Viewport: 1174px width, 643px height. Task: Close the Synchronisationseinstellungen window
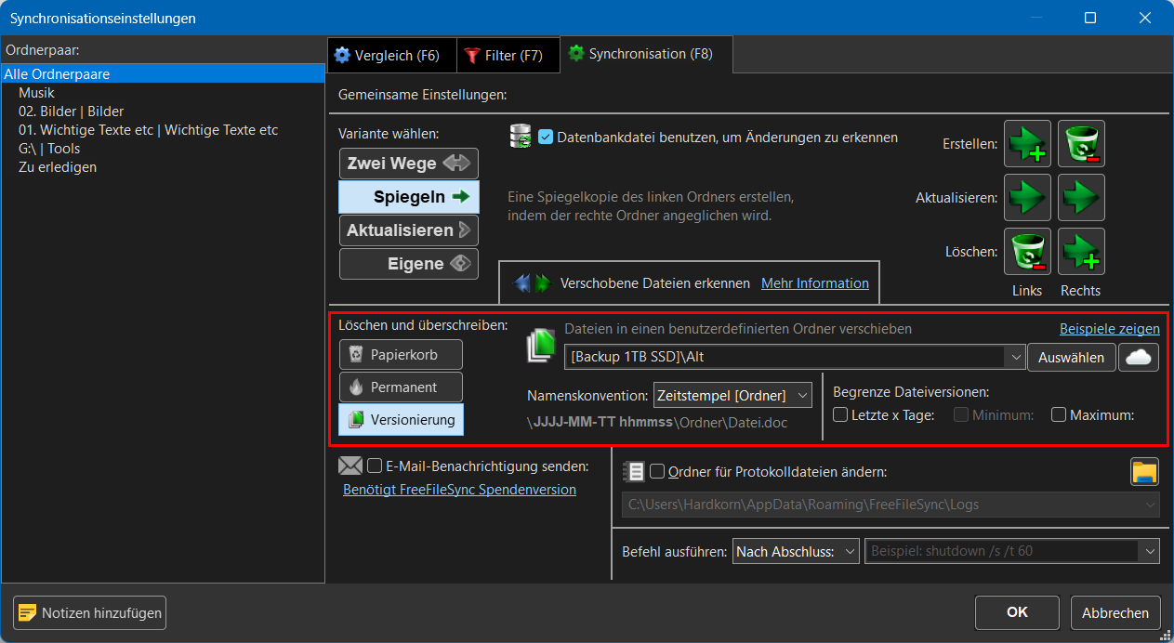click(x=1144, y=18)
